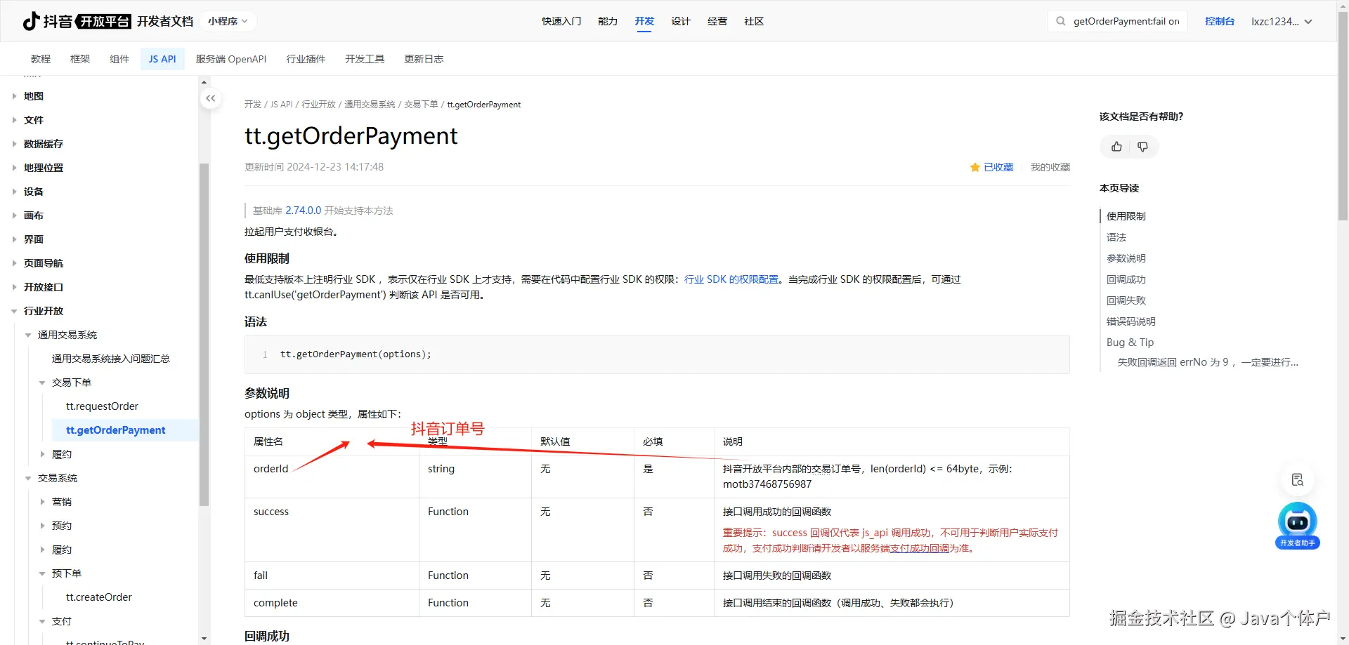Click the 通用交易系统 breadcrumb link
This screenshot has width=1349, height=645.
point(370,105)
